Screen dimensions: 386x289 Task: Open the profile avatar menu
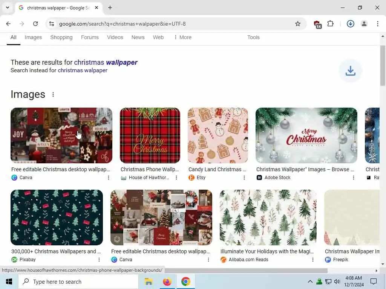364,24
